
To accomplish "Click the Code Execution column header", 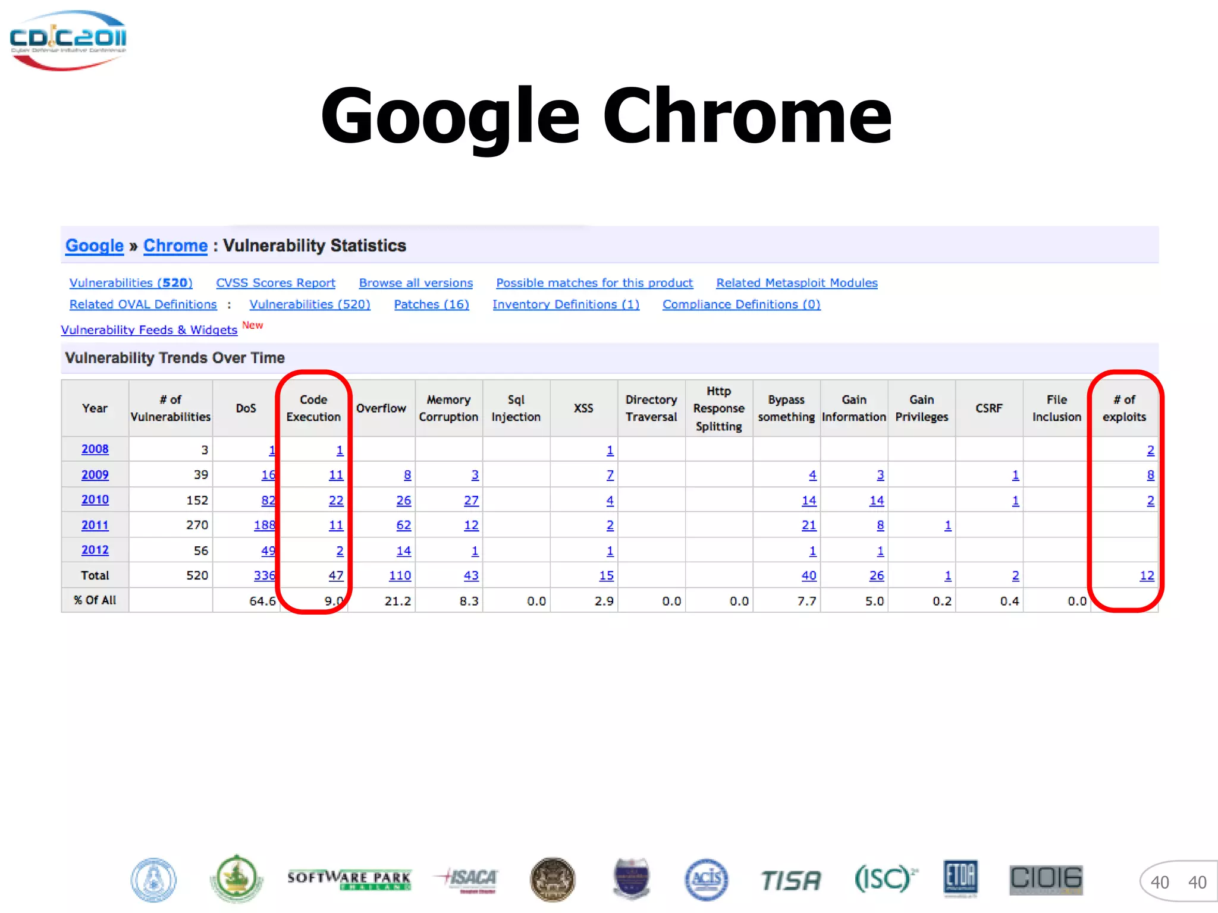I will 313,408.
